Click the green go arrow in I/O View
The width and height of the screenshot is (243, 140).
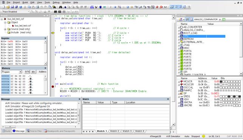(224, 20)
